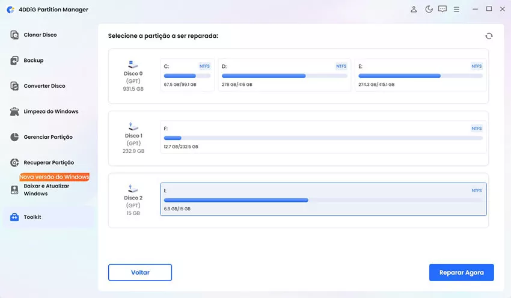Image resolution: width=511 pixels, height=298 pixels.
Task: Click the Baixar e Atualizar Windows icon
Action: tap(14, 189)
